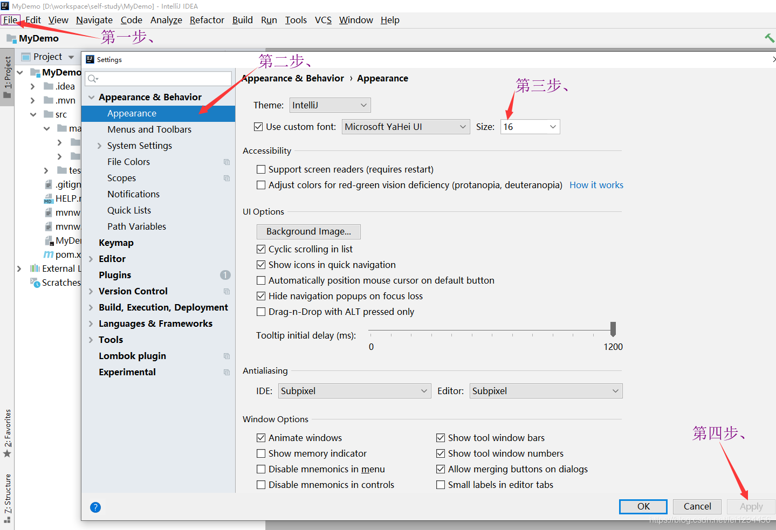Open the Help menu
The width and height of the screenshot is (776, 530).
pos(390,20)
